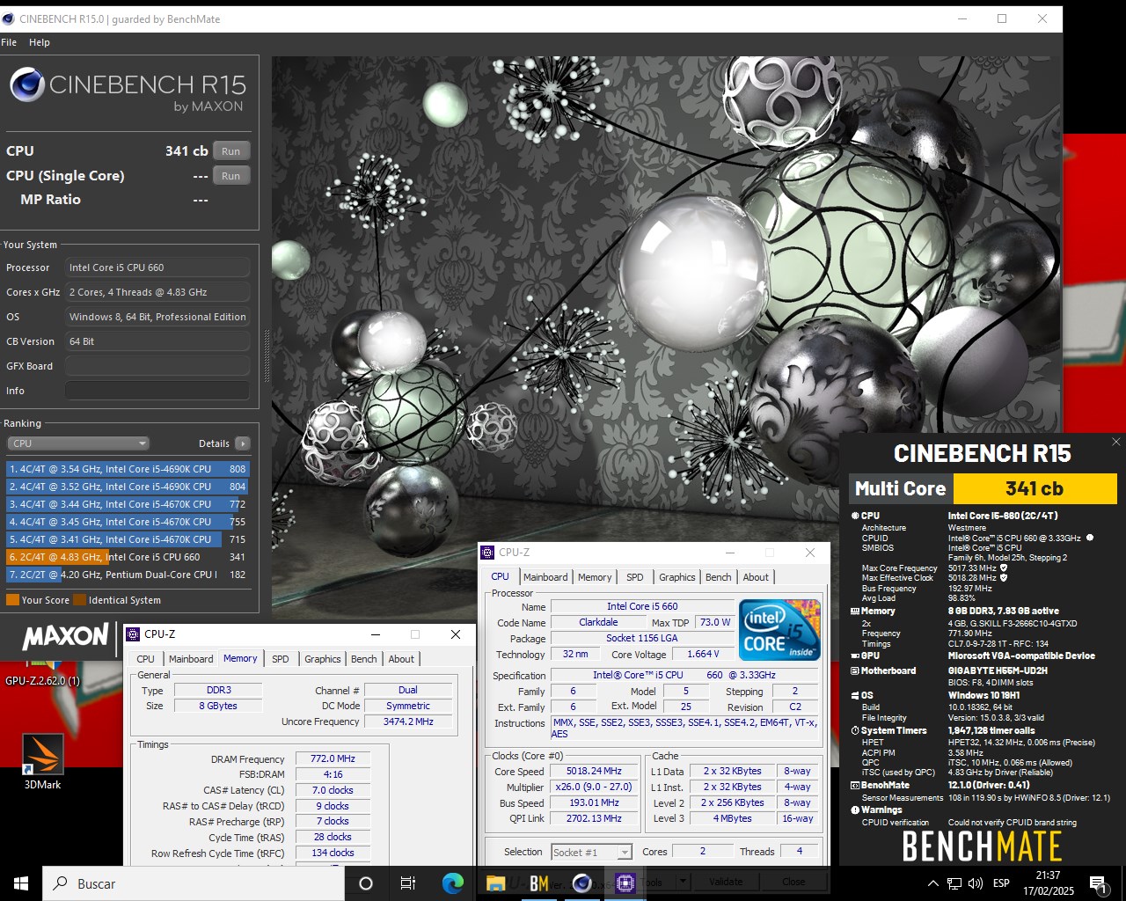Click the Motherboard section icon in BenchMate panel

click(855, 670)
